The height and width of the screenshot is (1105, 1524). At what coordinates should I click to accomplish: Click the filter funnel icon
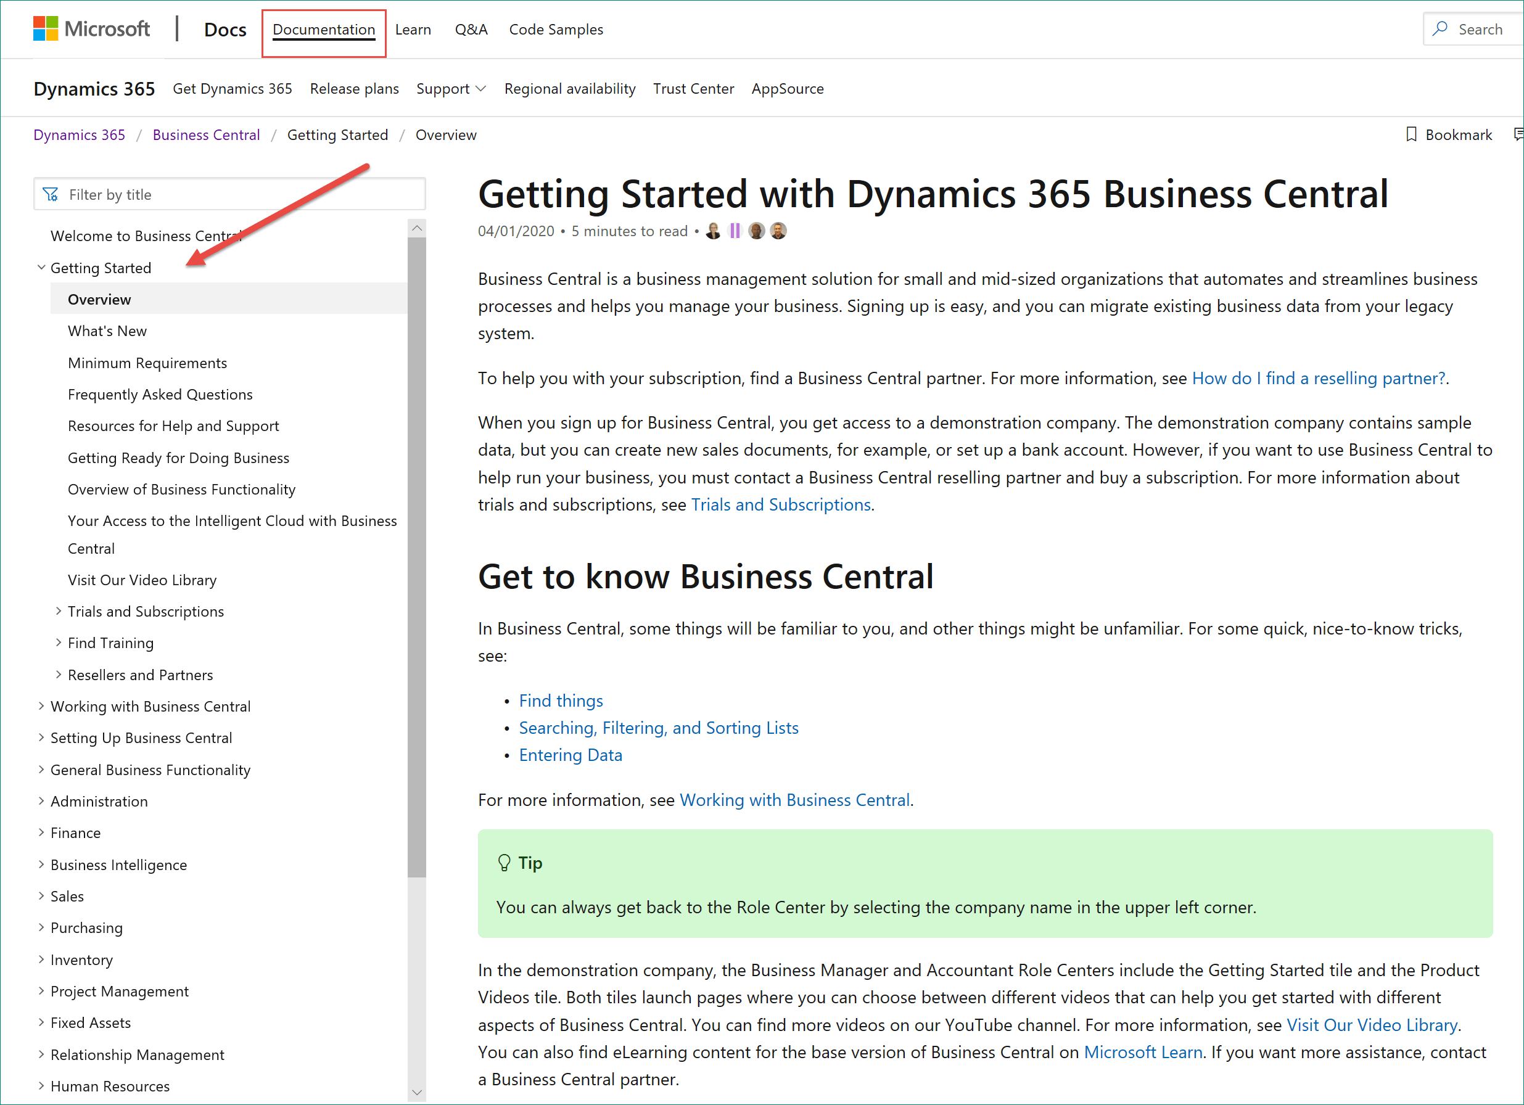[51, 194]
